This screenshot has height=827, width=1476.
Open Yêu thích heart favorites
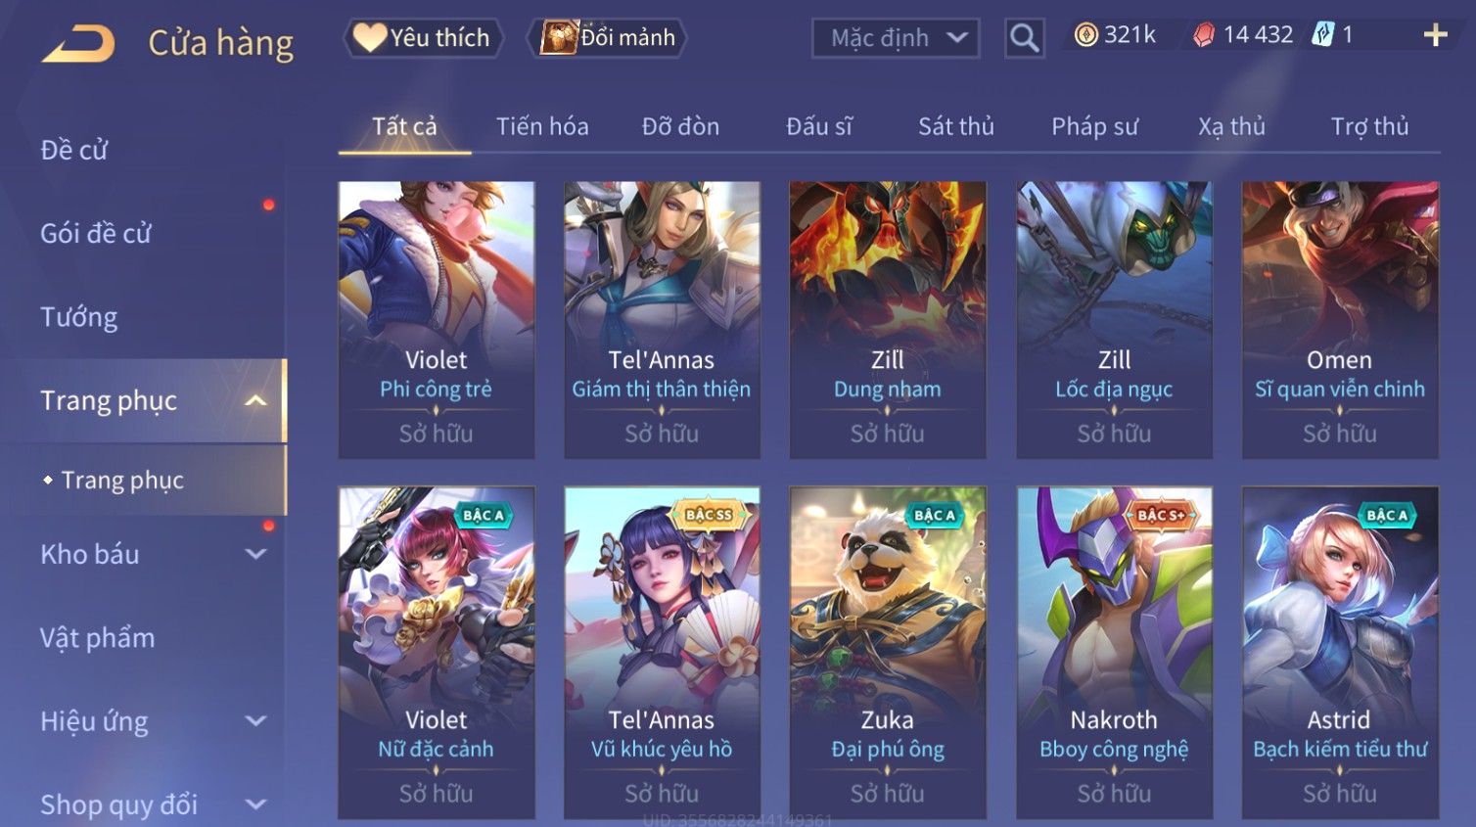tap(423, 38)
